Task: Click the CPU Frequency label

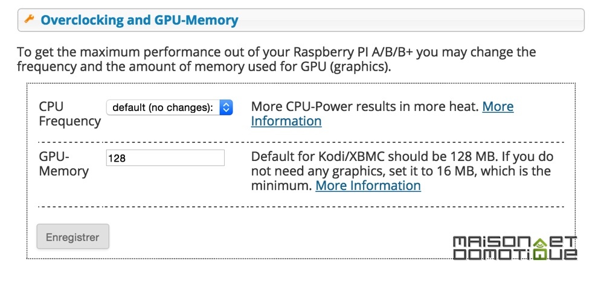Action: coord(69,114)
